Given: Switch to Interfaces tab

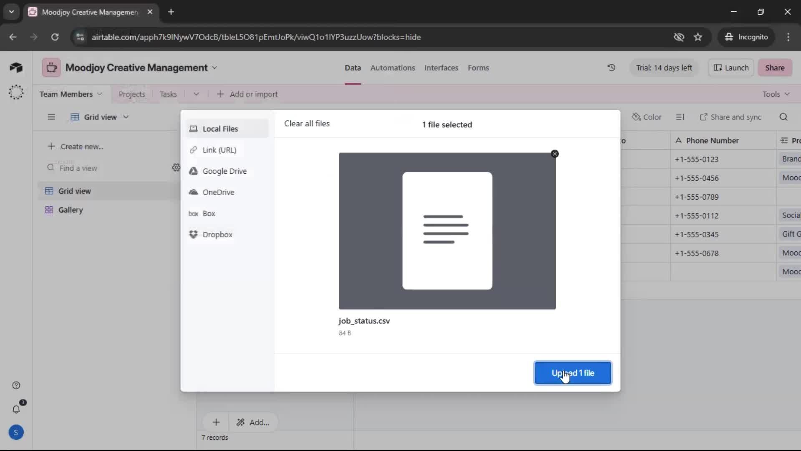Looking at the screenshot, I should tap(441, 68).
